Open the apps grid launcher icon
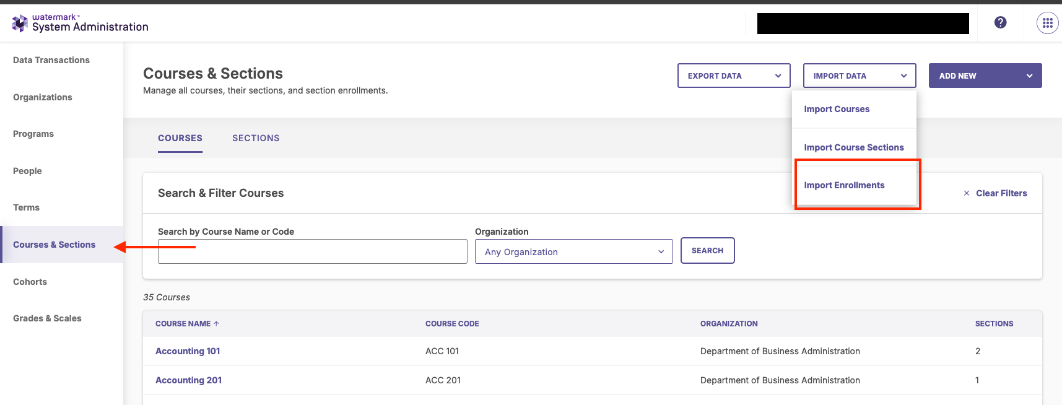The image size is (1062, 405). tap(1047, 23)
